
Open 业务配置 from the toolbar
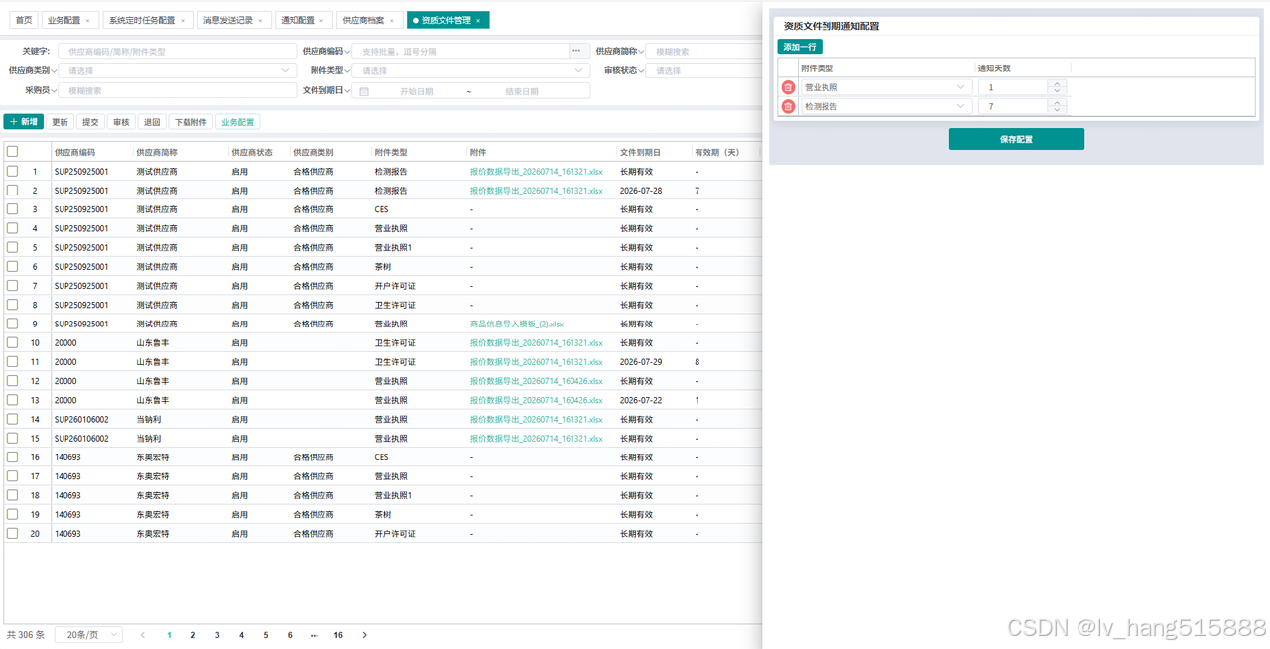(238, 122)
